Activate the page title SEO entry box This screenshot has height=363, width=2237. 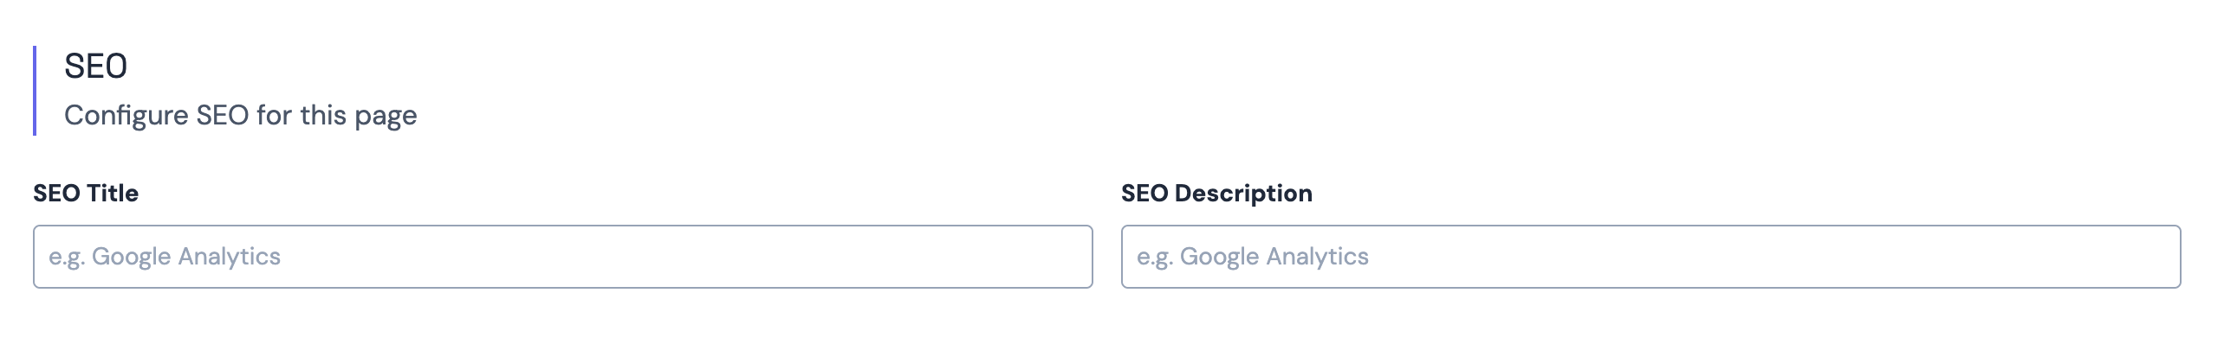[x=563, y=257]
